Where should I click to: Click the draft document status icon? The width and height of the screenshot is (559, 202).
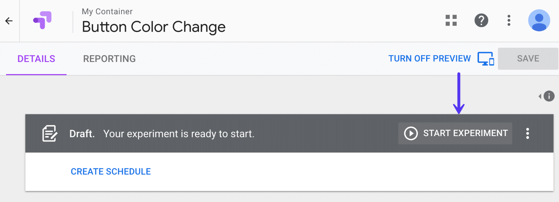pos(50,134)
